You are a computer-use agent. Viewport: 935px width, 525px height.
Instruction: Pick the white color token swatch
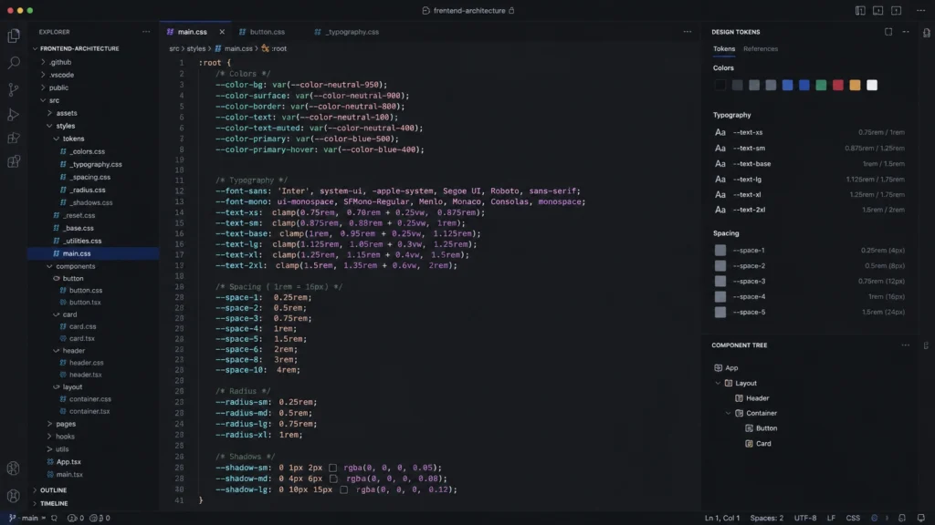(872, 85)
